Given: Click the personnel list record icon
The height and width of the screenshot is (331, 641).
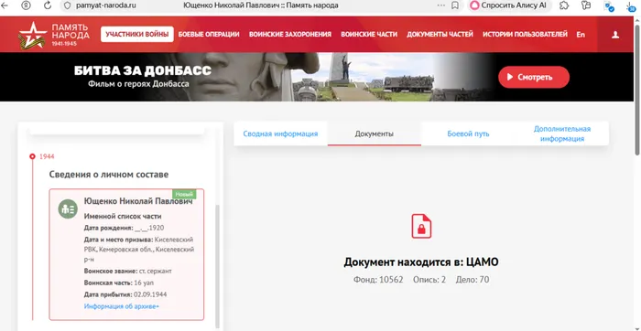Looking at the screenshot, I should point(68,209).
